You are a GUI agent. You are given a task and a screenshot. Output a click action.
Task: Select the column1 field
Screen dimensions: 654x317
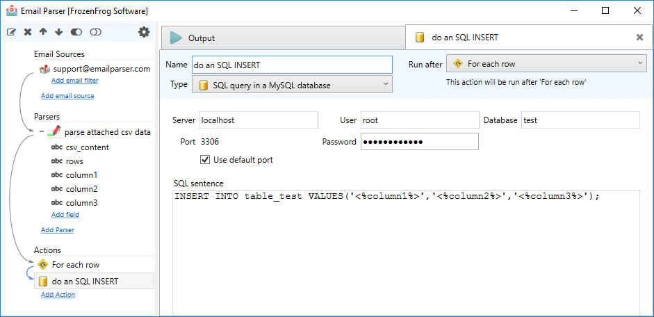point(82,175)
